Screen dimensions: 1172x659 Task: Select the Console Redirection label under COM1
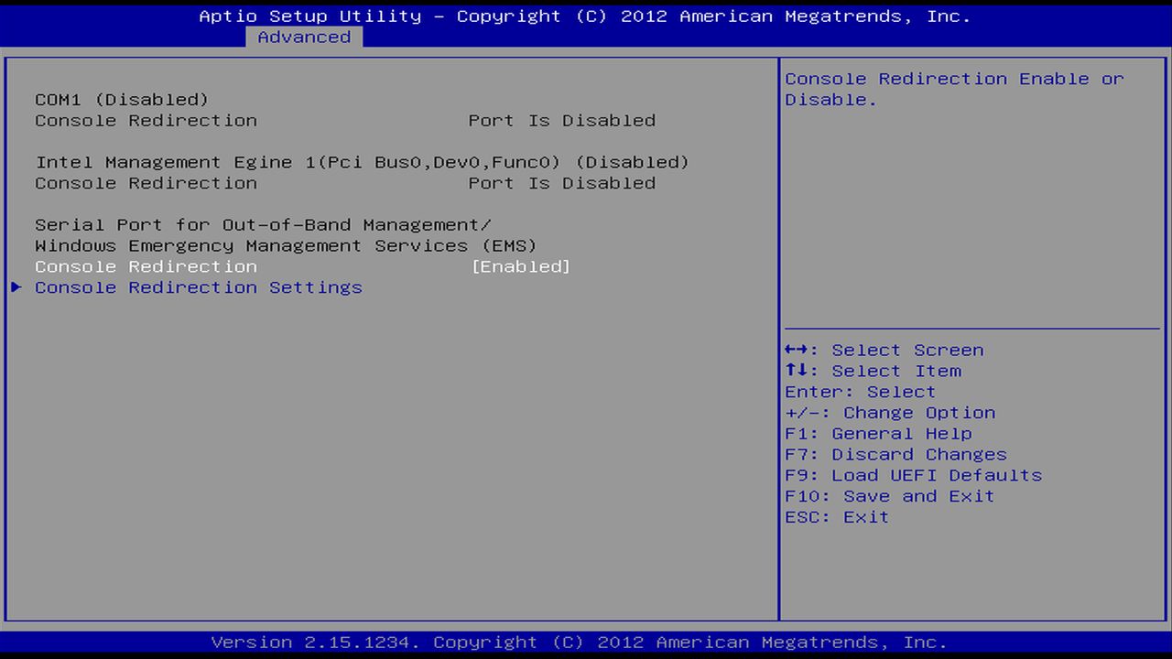(146, 121)
